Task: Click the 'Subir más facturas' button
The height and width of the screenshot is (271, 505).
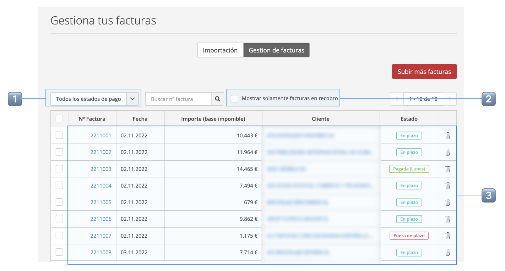Action: tap(424, 71)
